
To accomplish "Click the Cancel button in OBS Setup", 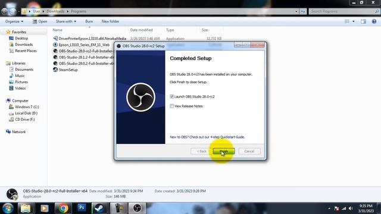I will pyautogui.click(x=249, y=151).
